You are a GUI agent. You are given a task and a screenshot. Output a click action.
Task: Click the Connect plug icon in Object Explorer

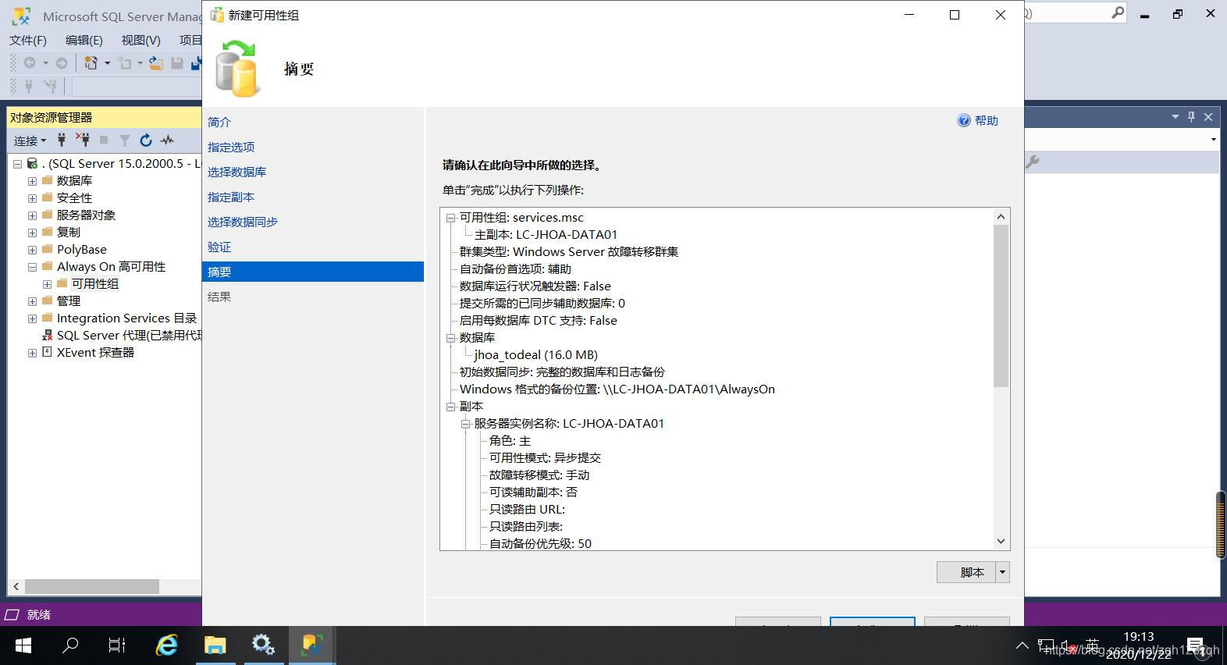click(x=61, y=140)
